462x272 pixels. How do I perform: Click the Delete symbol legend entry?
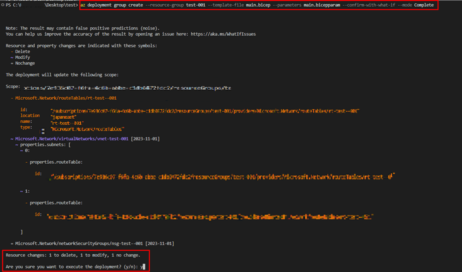pyautogui.click(x=22, y=51)
